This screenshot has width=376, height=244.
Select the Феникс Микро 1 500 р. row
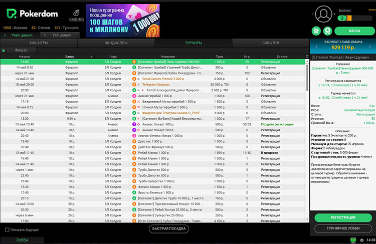[153, 187]
